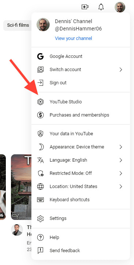Open the notifications bell
134x265 pixels.
[x=101, y=7]
